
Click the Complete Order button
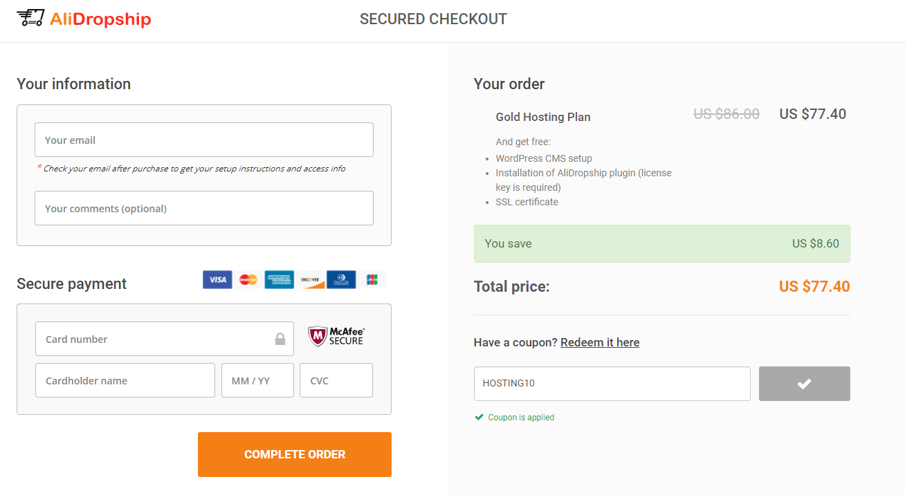pyautogui.click(x=295, y=454)
